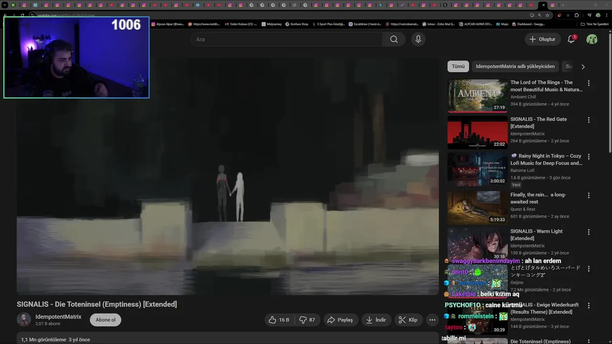Click the youtube.com address bar URL
The image size is (612, 344).
(66, 15)
